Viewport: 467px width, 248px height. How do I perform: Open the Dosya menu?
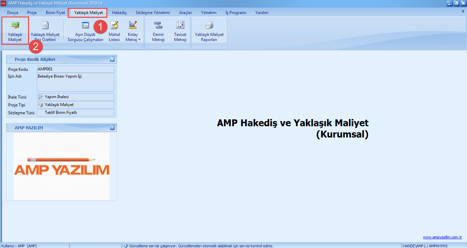coord(13,12)
